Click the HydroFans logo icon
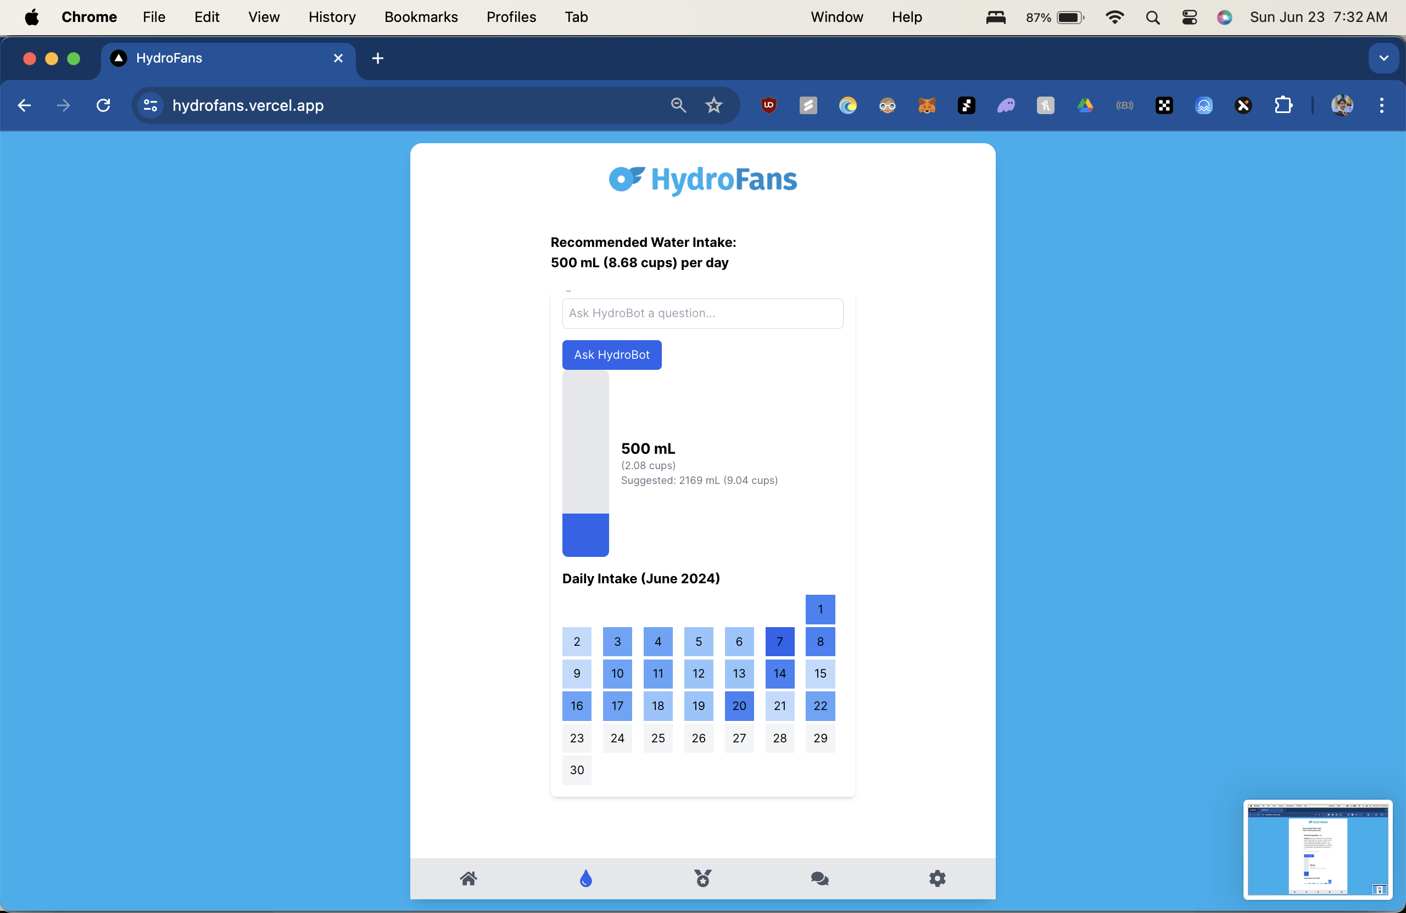The width and height of the screenshot is (1406, 913). pos(625,179)
